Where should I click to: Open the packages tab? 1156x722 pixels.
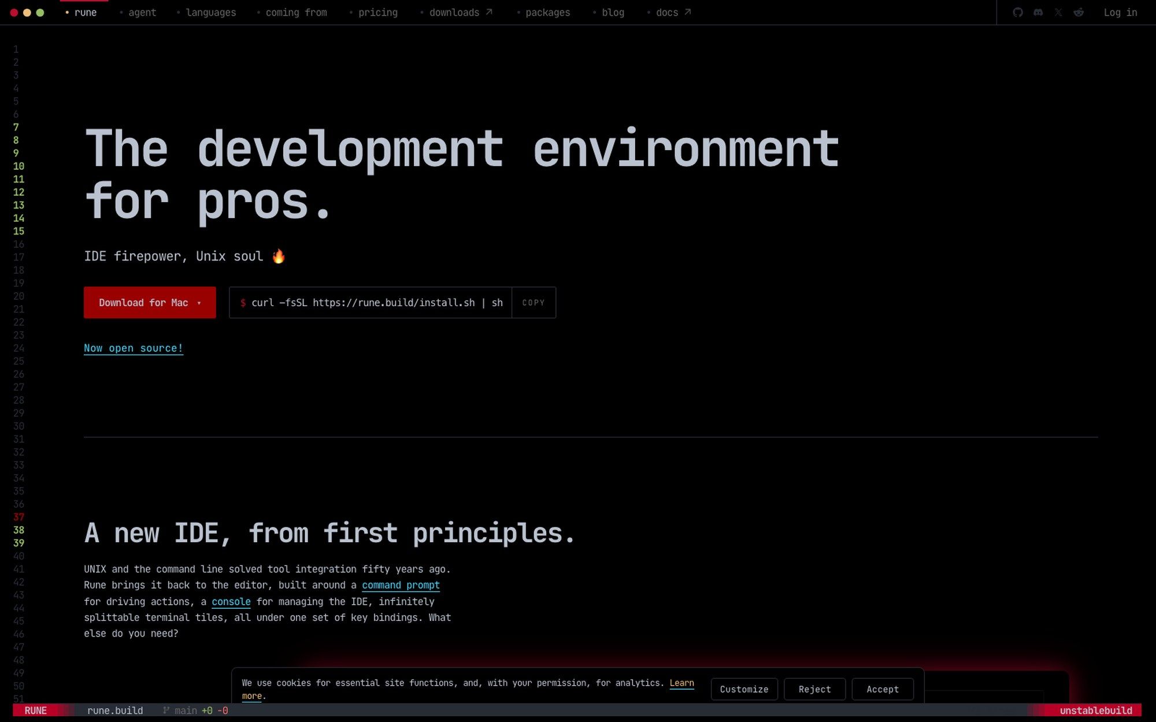[x=543, y=12]
